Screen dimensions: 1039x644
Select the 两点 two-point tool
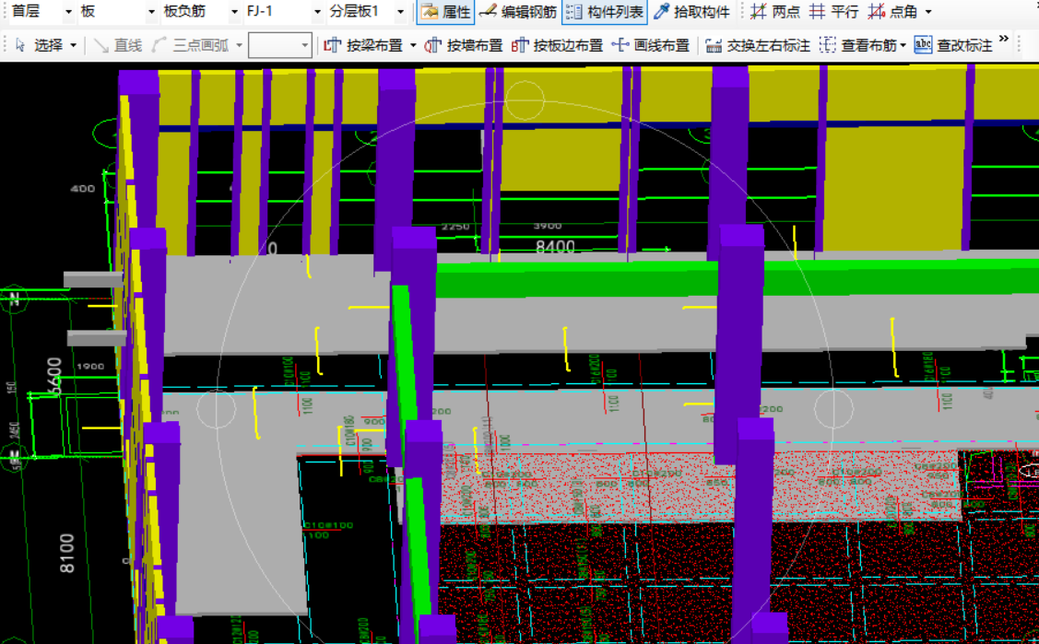click(x=774, y=12)
